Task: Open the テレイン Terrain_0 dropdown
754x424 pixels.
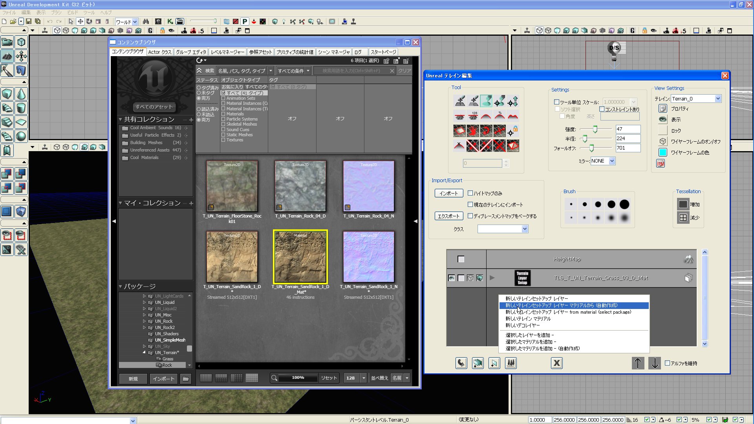Action: tap(718, 99)
